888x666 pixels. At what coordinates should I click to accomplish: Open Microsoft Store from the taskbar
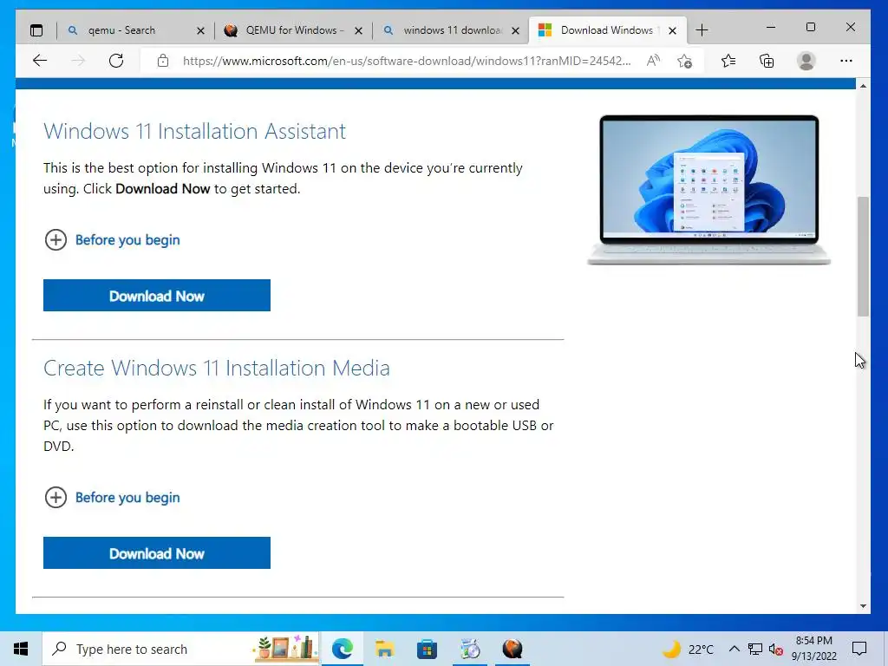(x=427, y=649)
